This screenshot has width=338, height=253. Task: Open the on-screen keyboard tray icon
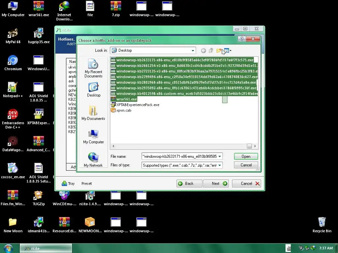pyautogui.click(x=288, y=248)
